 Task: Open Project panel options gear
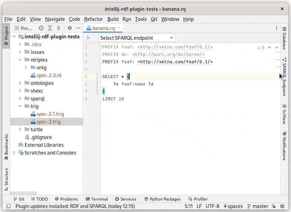tap(70, 28)
